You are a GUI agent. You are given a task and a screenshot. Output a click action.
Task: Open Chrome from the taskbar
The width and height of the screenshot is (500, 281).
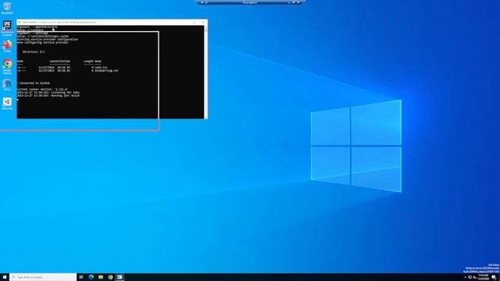pos(110,277)
